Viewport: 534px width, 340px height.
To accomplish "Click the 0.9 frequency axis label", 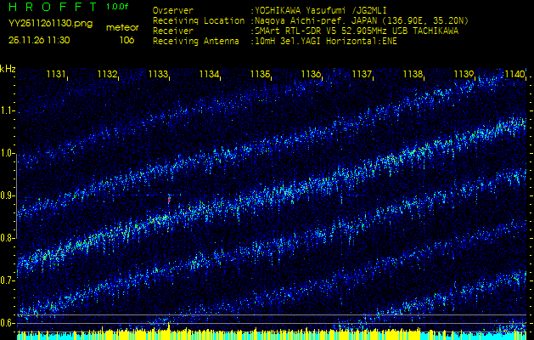I will (x=8, y=195).
